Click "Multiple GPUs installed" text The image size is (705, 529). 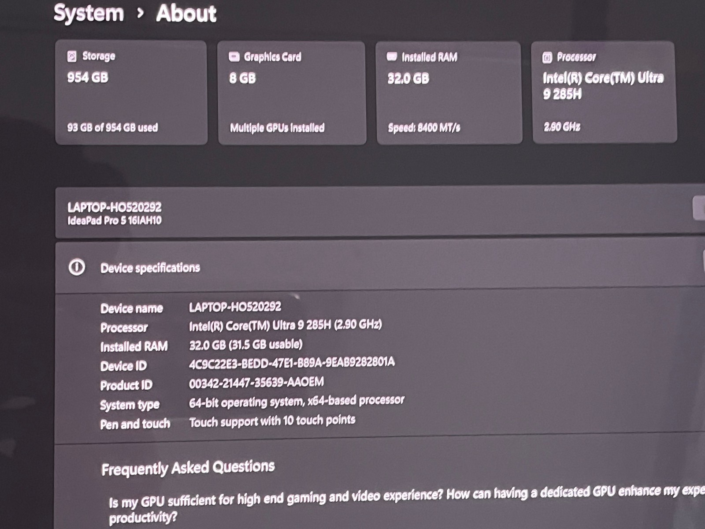point(277,128)
